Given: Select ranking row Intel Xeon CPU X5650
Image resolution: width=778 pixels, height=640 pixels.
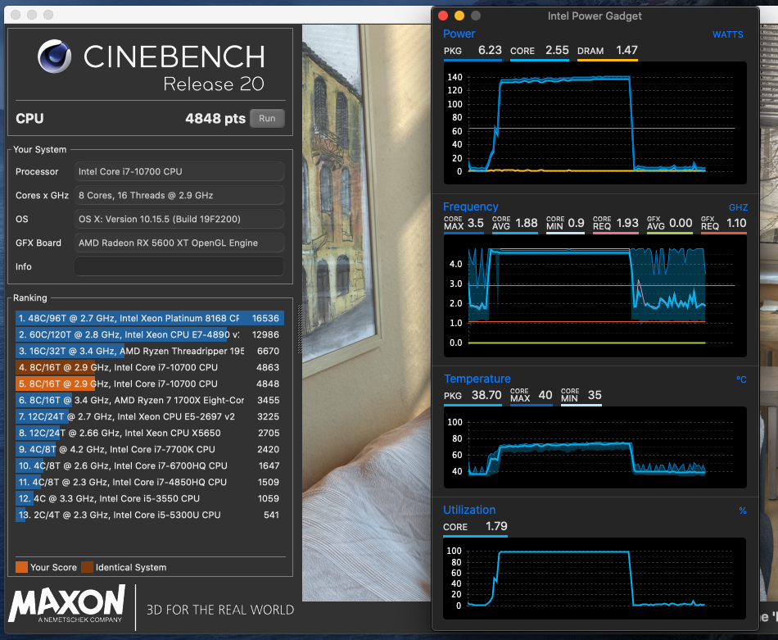Looking at the screenshot, I should tap(149, 433).
